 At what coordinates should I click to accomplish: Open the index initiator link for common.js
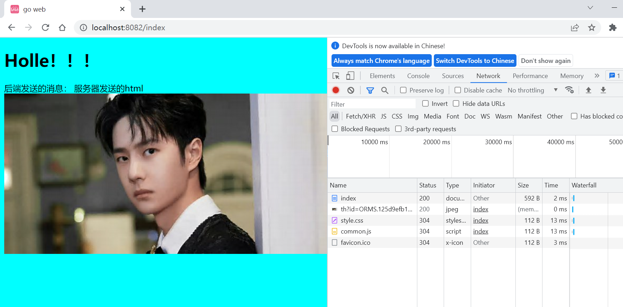coord(481,231)
